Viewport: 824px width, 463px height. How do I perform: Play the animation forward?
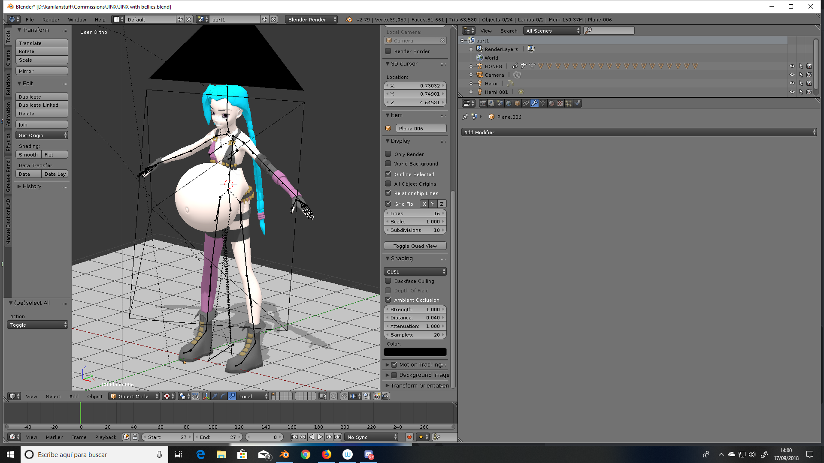pyautogui.click(x=320, y=437)
